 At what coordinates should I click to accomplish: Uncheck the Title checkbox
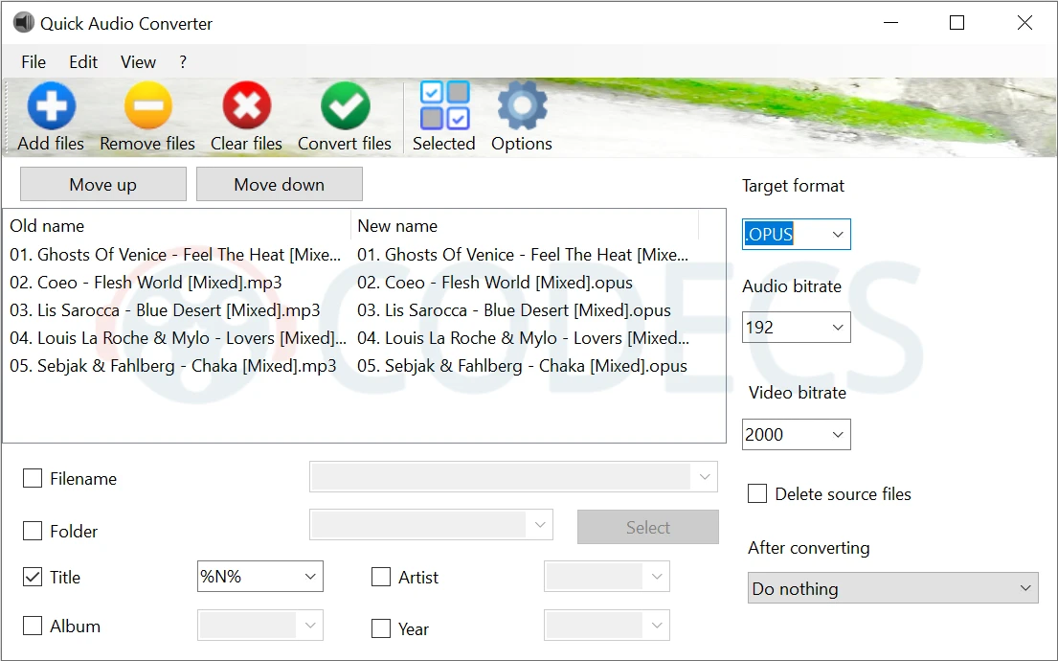tap(33, 577)
